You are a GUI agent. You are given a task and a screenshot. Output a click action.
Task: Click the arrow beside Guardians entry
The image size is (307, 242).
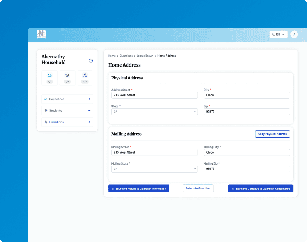pyautogui.click(x=89, y=122)
